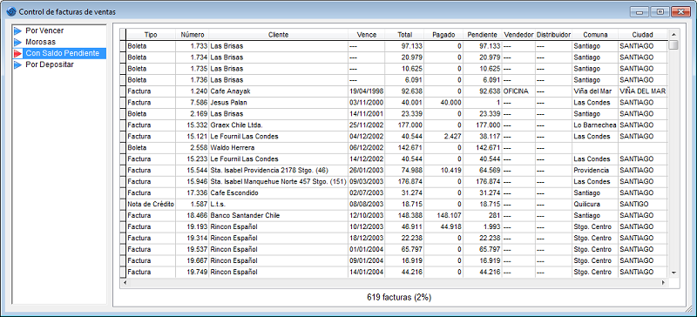The height and width of the screenshot is (317, 697).
Task: Click the application icon in the title bar
Action: 11,11
